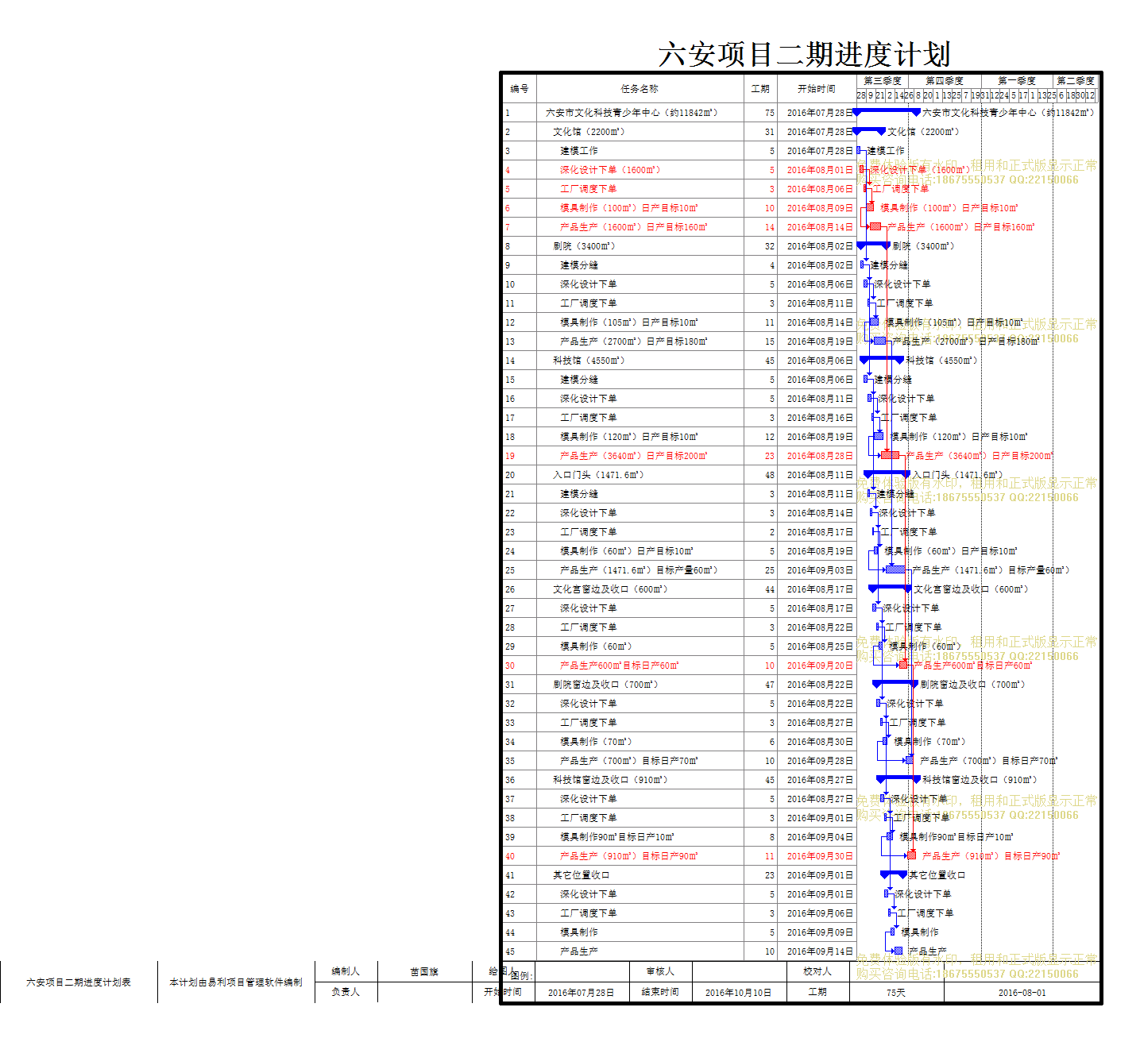Click end date value 2016年10月10日
The width and height of the screenshot is (1140, 1042).
coord(738,993)
